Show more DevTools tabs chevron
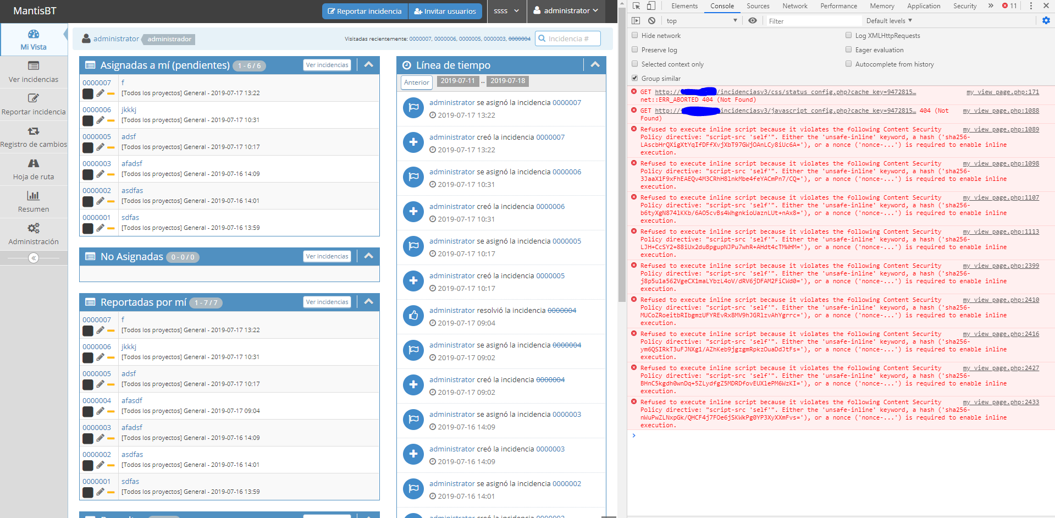Image resolution: width=1055 pixels, height=518 pixels. (991, 6)
